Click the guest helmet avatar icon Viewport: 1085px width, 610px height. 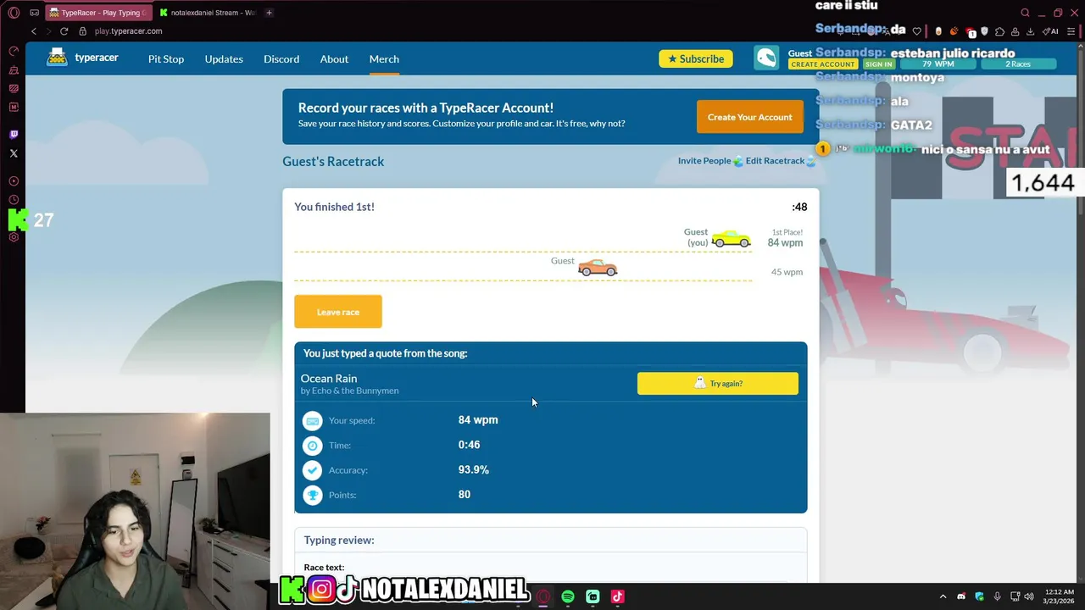[x=766, y=58]
